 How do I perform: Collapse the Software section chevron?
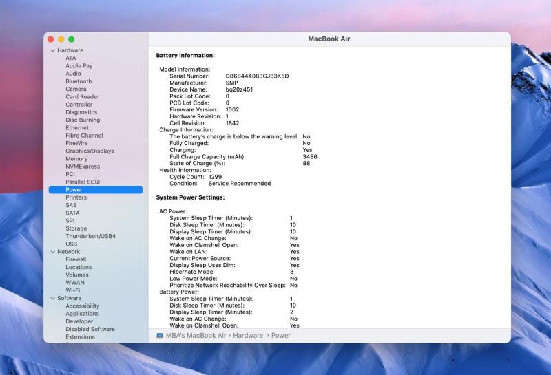click(53, 298)
